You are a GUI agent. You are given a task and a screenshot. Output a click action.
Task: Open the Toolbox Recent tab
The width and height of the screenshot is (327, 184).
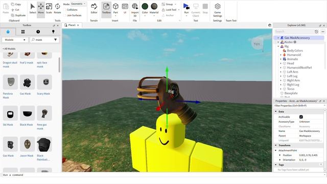38,32
